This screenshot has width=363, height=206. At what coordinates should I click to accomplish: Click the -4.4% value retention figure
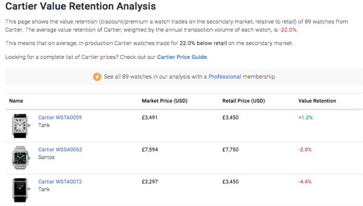305,182
